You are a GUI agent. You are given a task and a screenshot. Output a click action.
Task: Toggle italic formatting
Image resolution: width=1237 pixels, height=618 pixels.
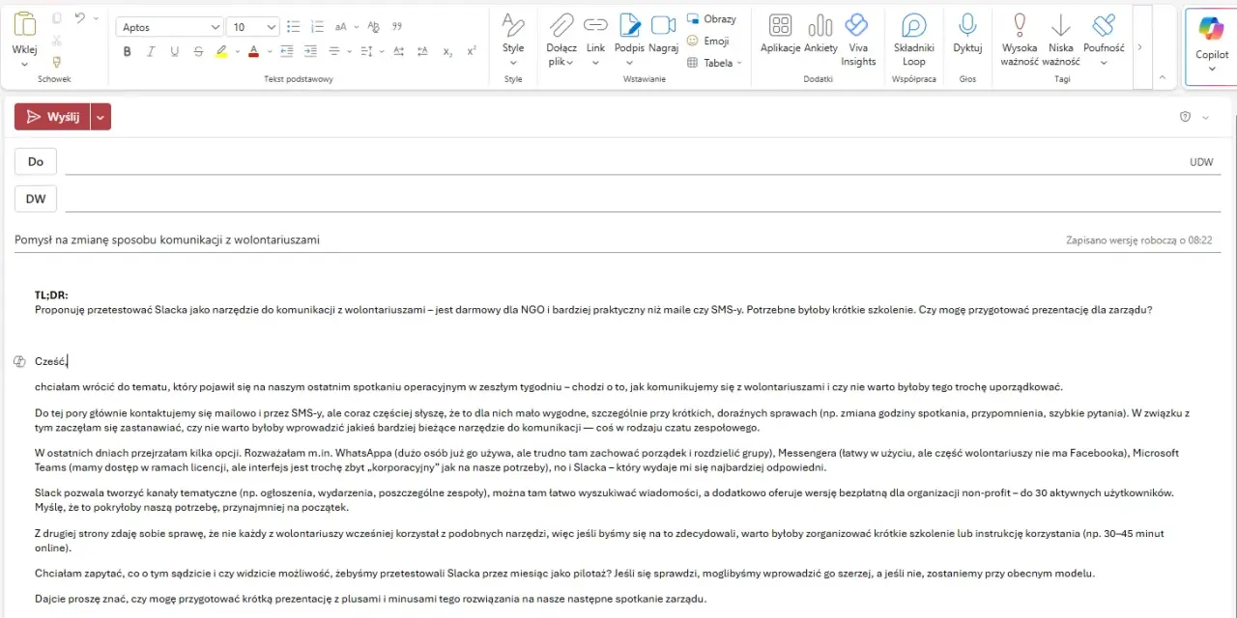pyautogui.click(x=151, y=51)
